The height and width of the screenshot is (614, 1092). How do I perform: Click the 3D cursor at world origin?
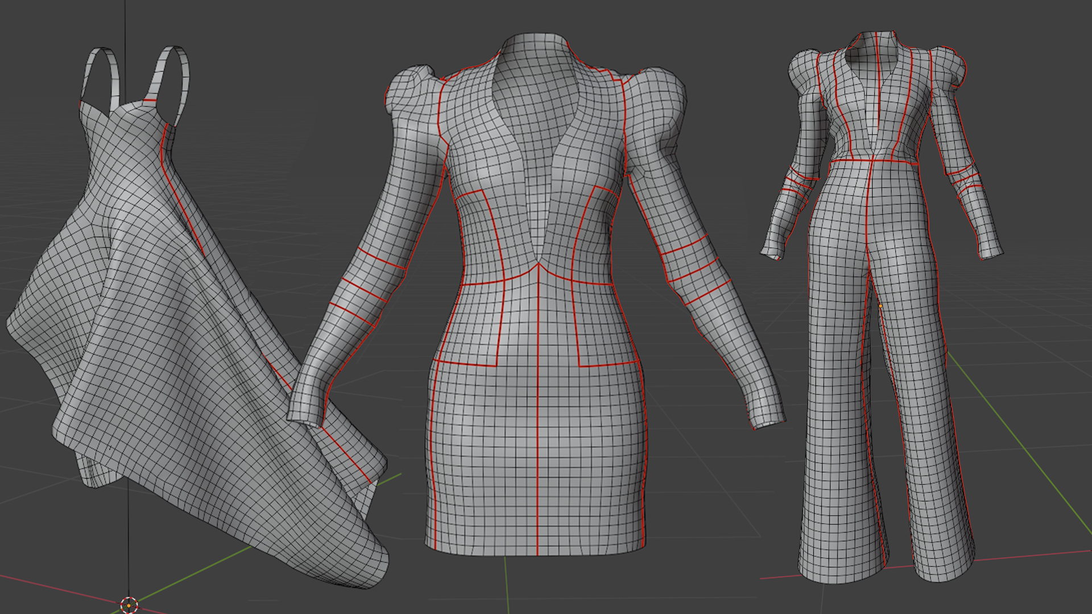(x=129, y=605)
